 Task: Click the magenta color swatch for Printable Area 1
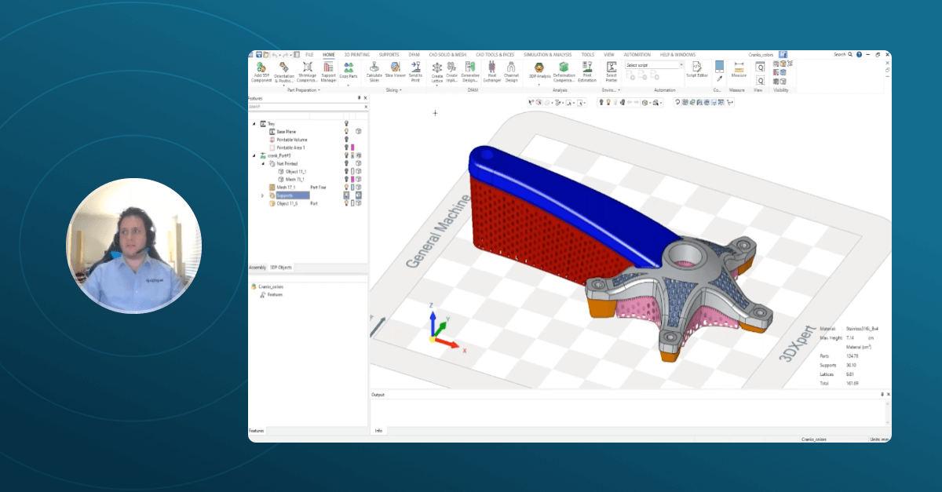[x=352, y=148]
